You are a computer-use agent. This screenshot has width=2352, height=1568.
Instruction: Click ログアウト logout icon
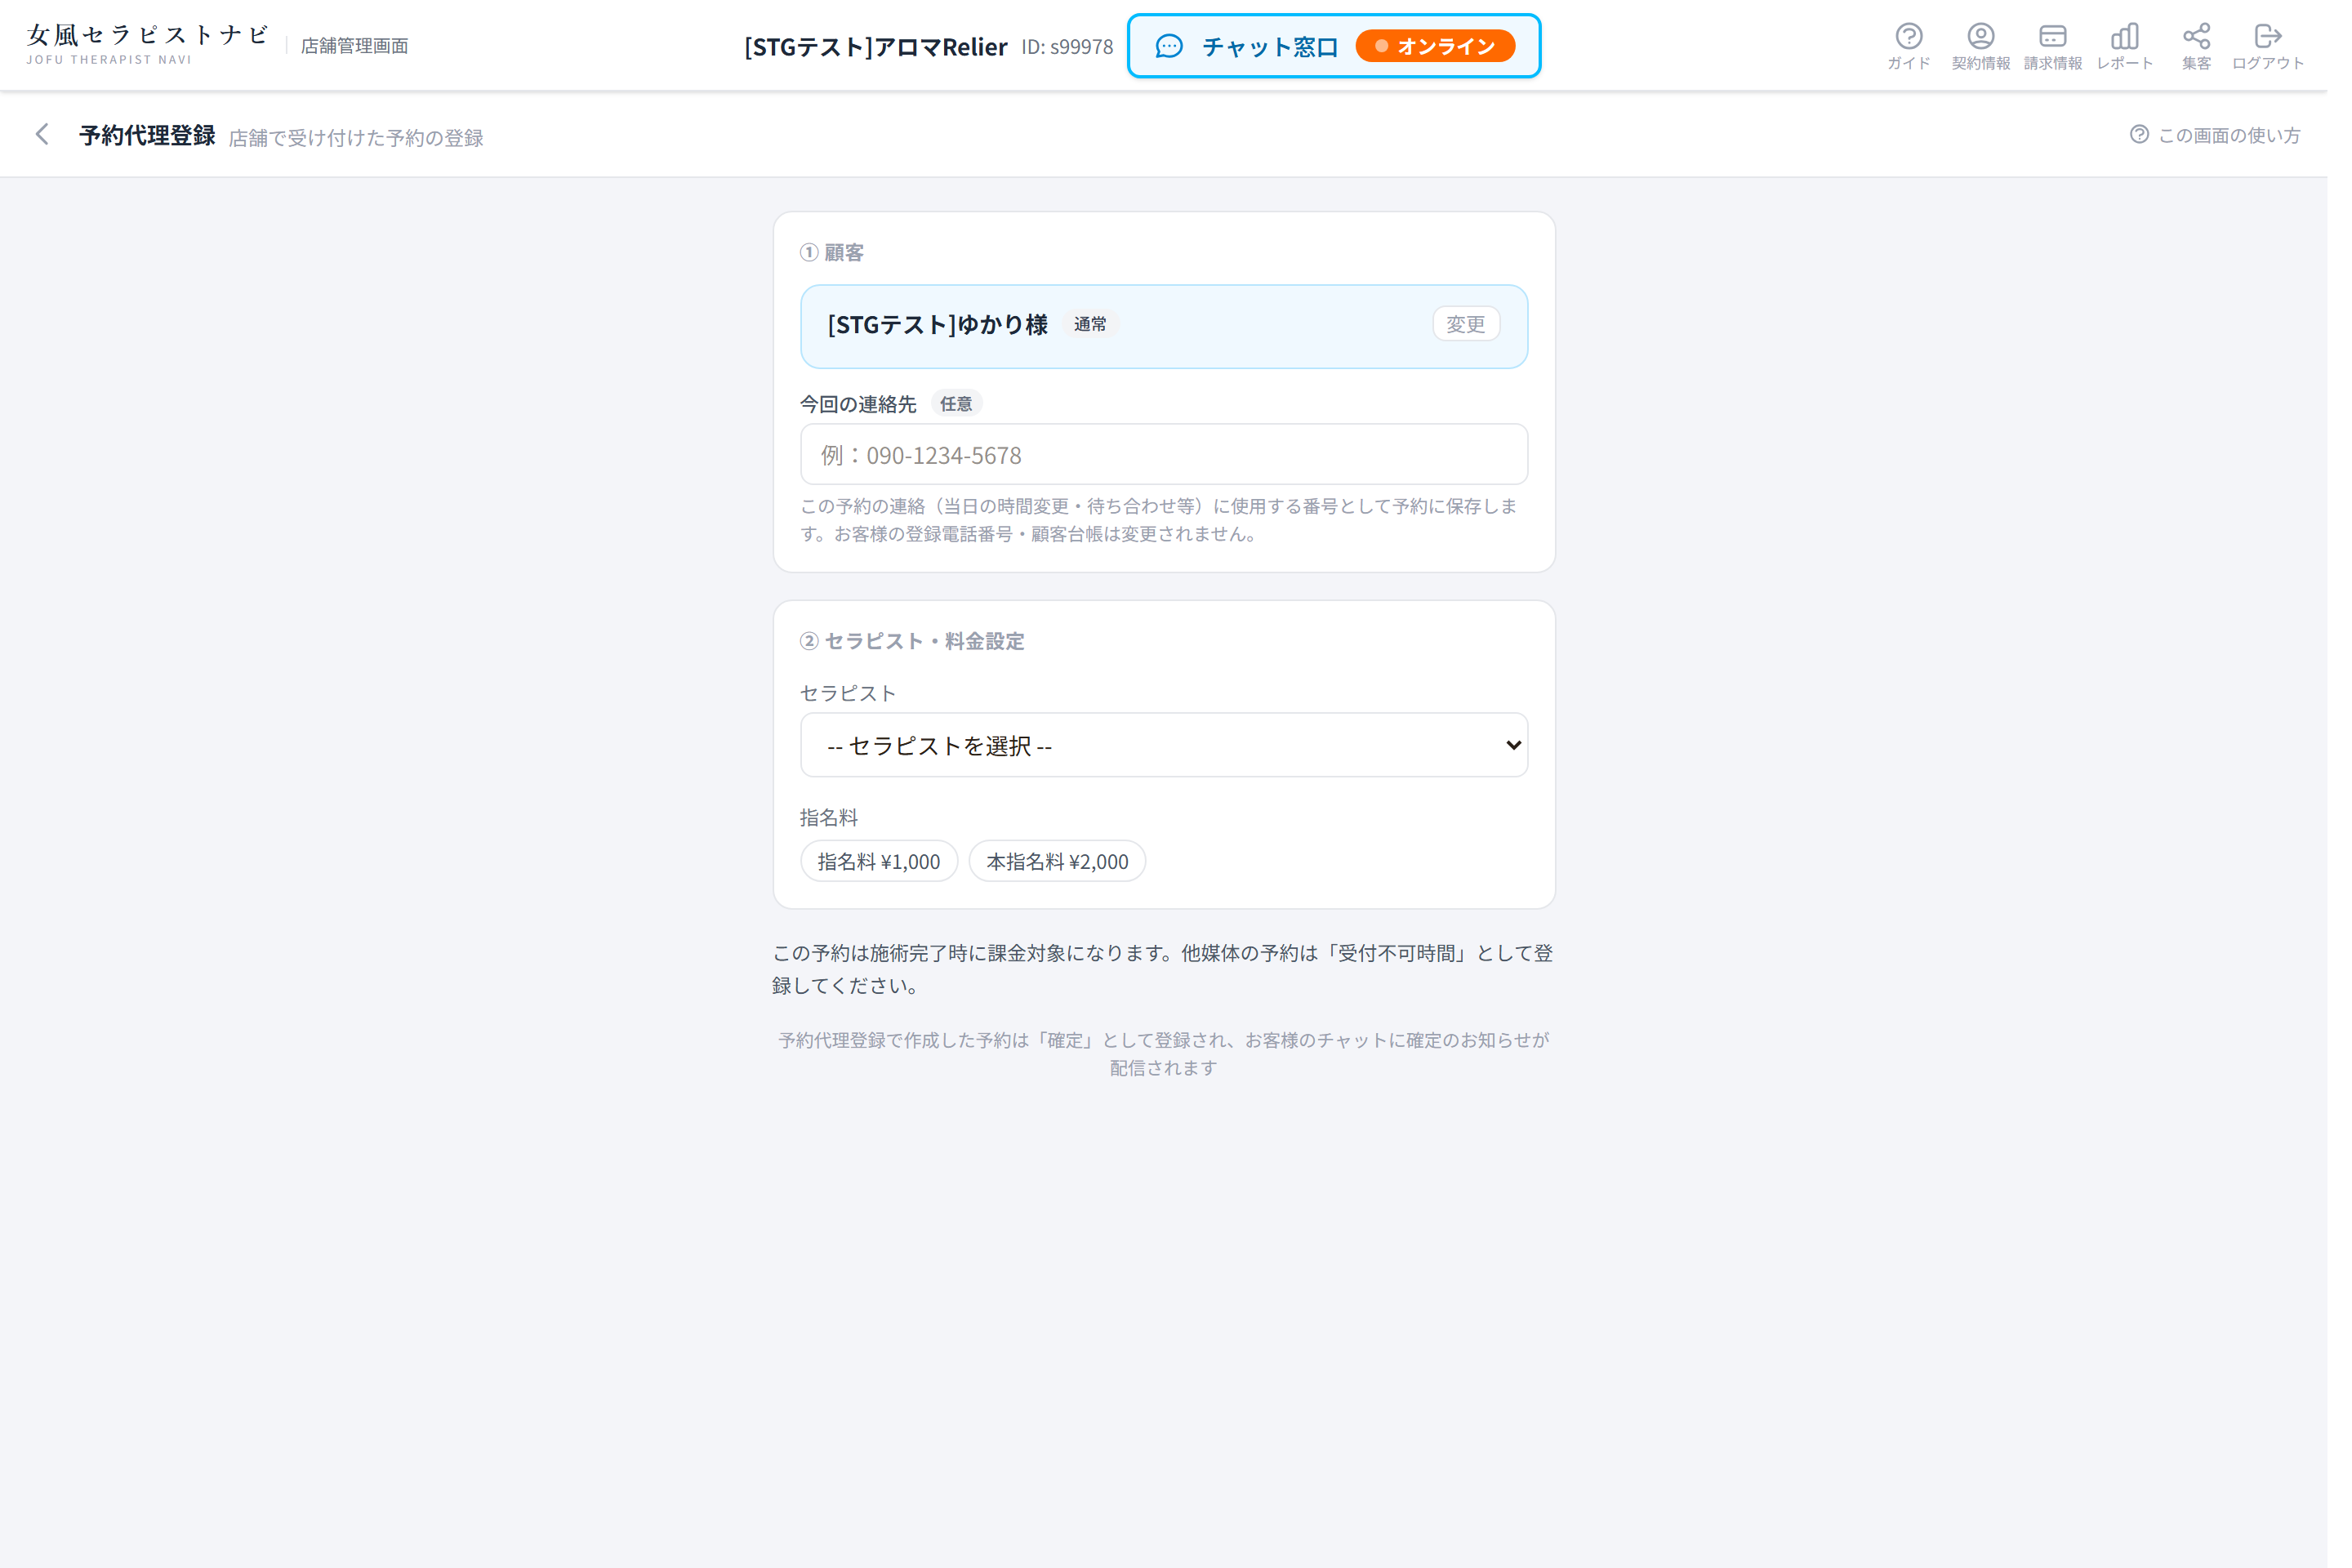point(2291,46)
